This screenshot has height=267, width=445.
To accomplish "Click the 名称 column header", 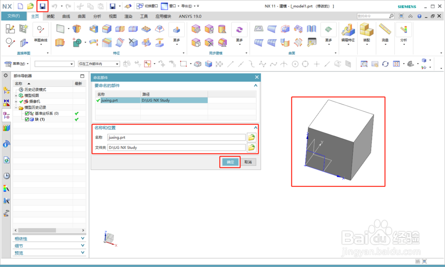I will (x=43, y=83).
